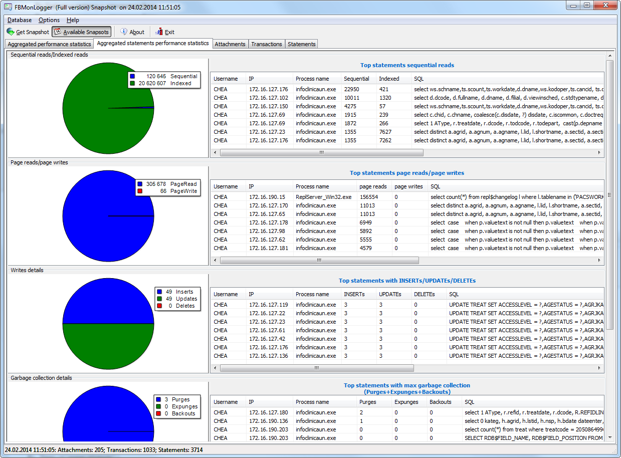Open the Statements tab
621x458 pixels.
pyautogui.click(x=302, y=44)
